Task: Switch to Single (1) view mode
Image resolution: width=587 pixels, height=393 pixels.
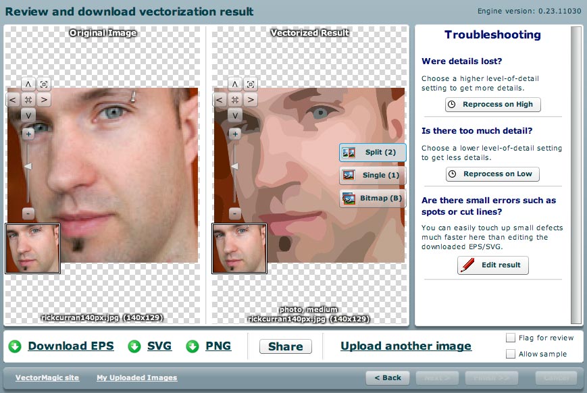Action: click(x=372, y=176)
